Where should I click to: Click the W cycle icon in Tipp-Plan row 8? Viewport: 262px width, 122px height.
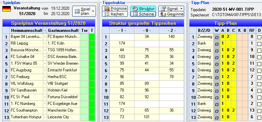coord(217,84)
